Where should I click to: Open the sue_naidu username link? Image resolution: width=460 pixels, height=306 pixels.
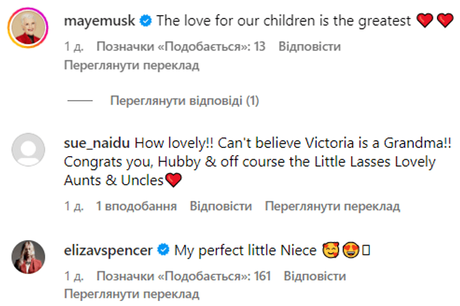click(97, 143)
